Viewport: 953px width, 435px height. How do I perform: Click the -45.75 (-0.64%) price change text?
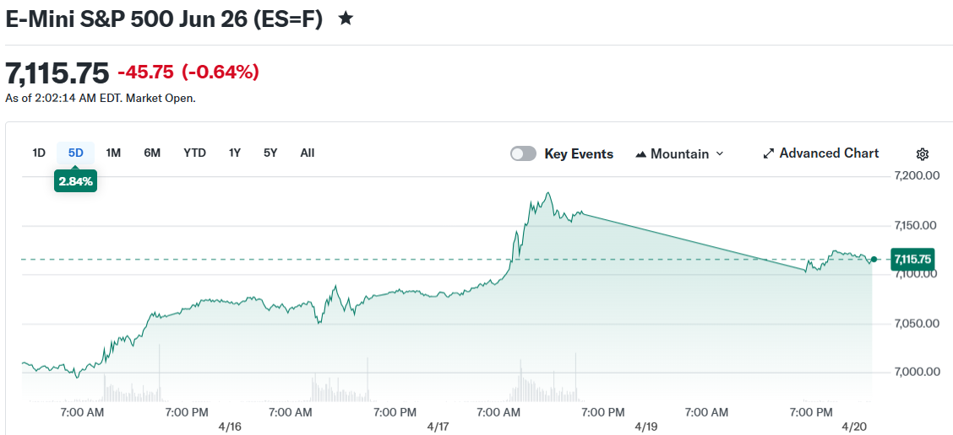pyautogui.click(x=188, y=72)
